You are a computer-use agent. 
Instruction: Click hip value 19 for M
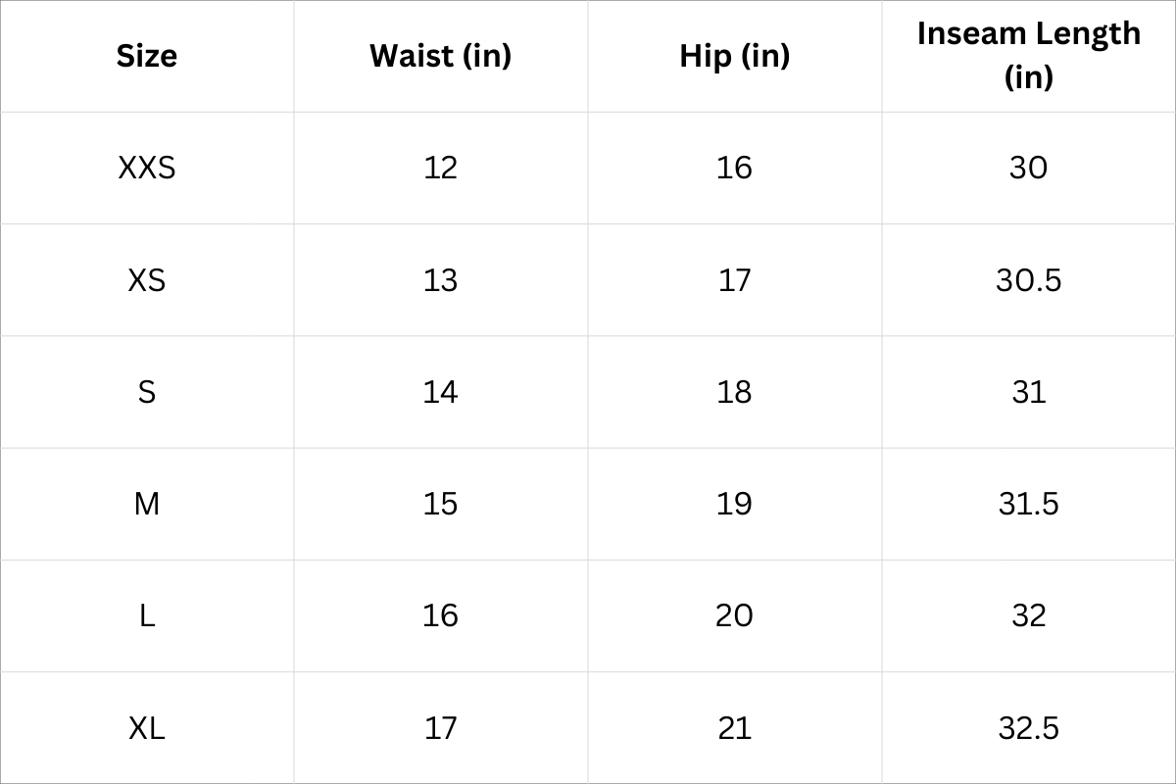point(734,504)
